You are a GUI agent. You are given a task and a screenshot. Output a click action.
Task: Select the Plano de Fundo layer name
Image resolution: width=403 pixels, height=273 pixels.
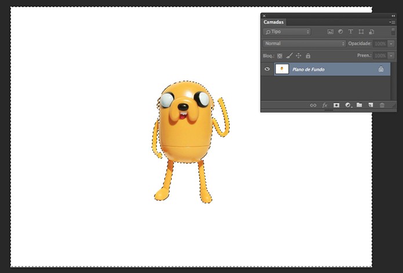click(x=308, y=70)
